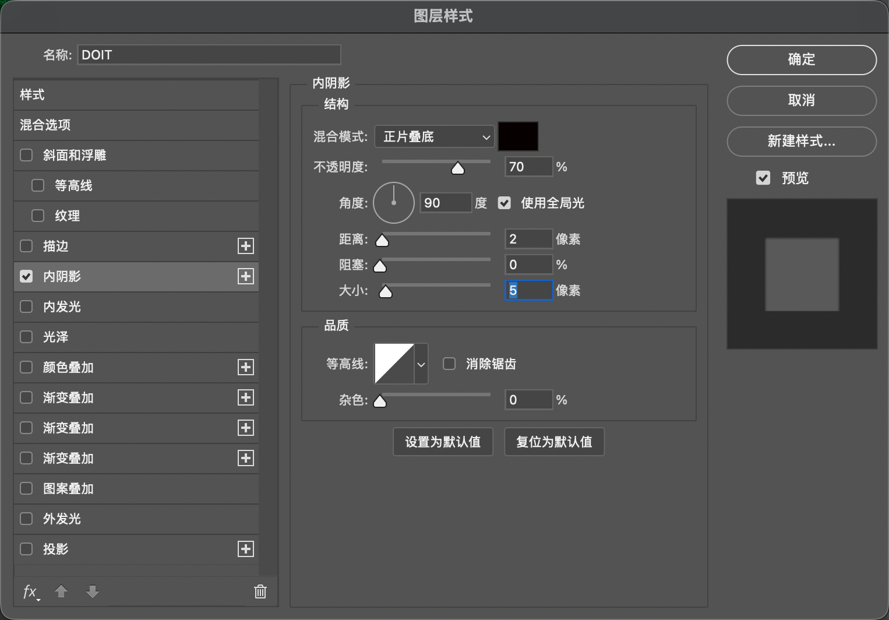Open 混合模式 dropdown showing 正片叠底
Screen dimensions: 889x620
click(435, 137)
